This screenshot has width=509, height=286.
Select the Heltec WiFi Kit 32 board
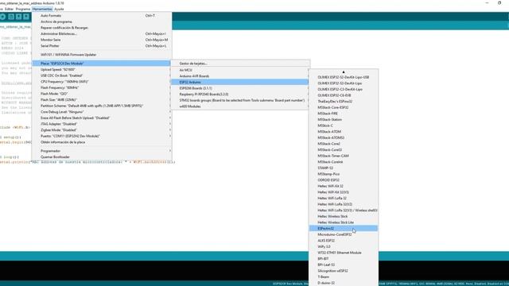[x=344, y=186]
